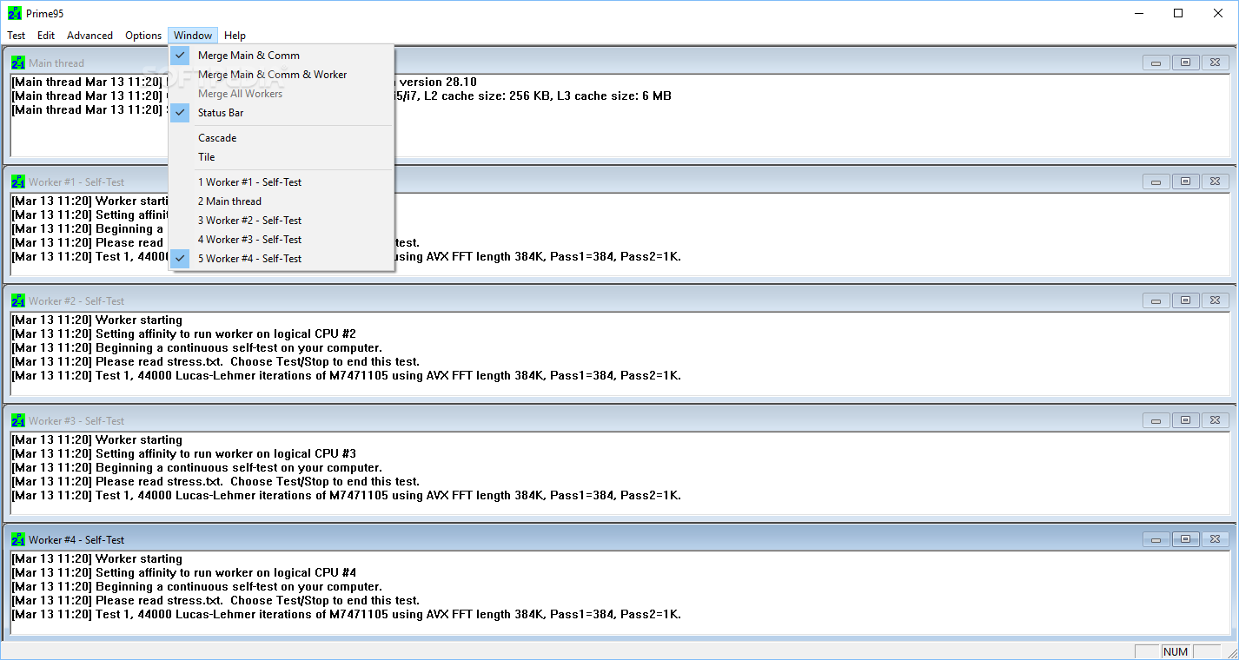Close the Worker #4 child window
The image size is (1239, 660).
click(x=1215, y=539)
